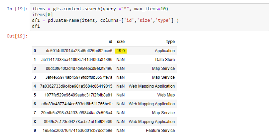Click 'Map Service' type in row 7

(x=163, y=113)
